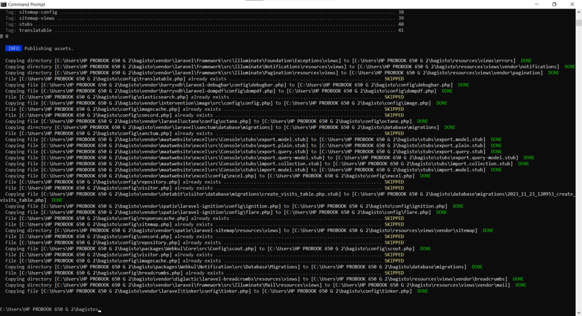Click the scrollbar up arrow
582x316 pixels.
coord(579,11)
